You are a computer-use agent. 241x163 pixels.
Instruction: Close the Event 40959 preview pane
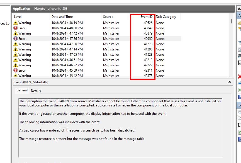230,82
